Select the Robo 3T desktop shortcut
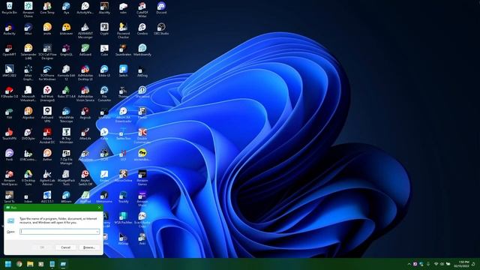Screen dimensions: 480x270 [x=66, y=92]
